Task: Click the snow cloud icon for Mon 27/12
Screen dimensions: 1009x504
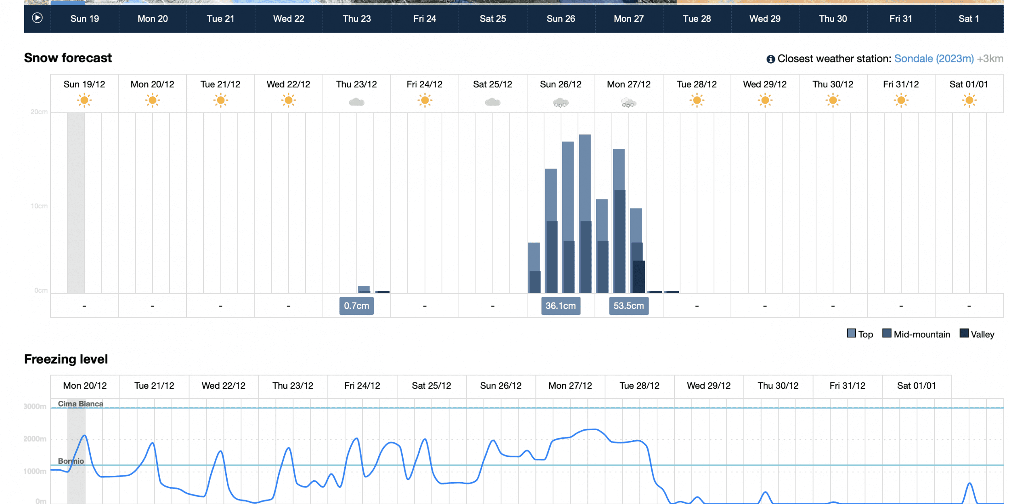Action: [x=628, y=103]
